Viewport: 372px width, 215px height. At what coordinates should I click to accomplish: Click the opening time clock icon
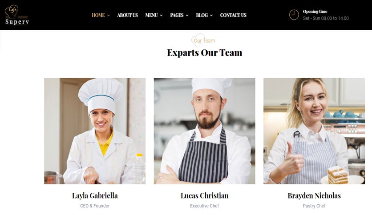click(x=294, y=15)
